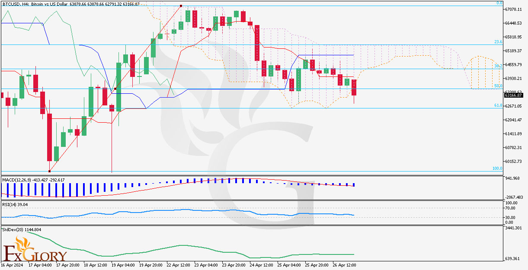Click the current price tag 63166.87

pyautogui.click(x=513, y=95)
